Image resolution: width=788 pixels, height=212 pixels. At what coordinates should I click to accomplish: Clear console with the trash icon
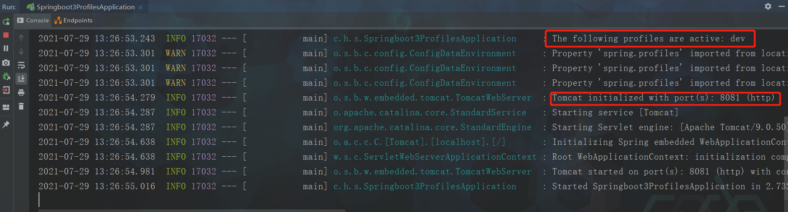click(21, 106)
